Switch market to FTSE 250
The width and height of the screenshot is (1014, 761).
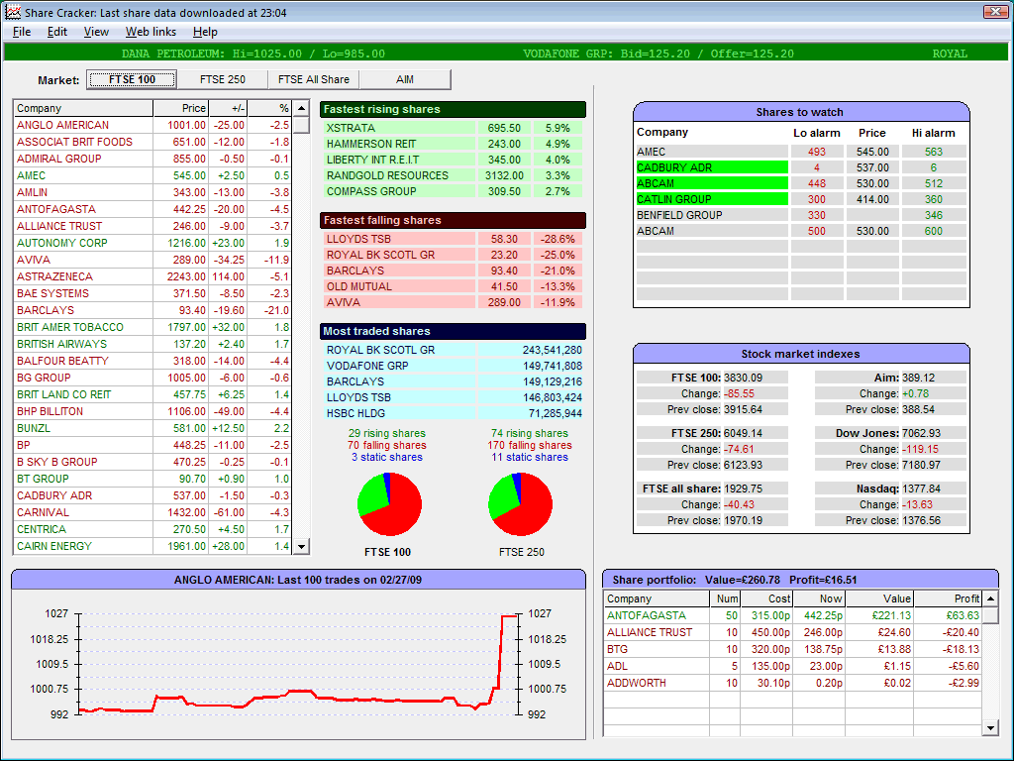[223, 79]
